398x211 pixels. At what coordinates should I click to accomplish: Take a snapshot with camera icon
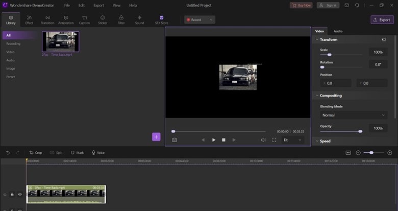pyautogui.click(x=175, y=140)
